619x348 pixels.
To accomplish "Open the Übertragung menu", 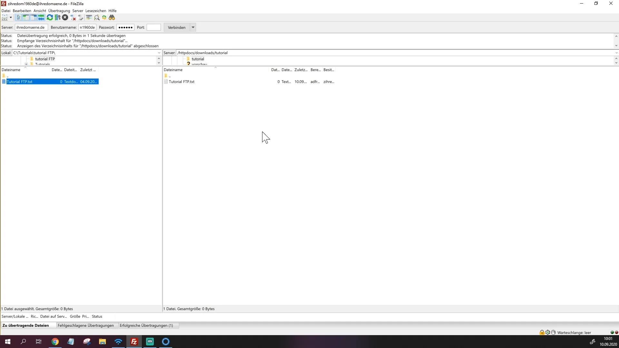I will (59, 11).
